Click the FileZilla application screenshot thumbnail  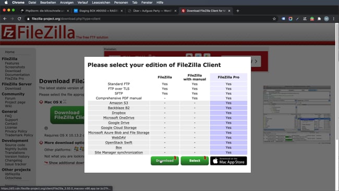click(297, 115)
